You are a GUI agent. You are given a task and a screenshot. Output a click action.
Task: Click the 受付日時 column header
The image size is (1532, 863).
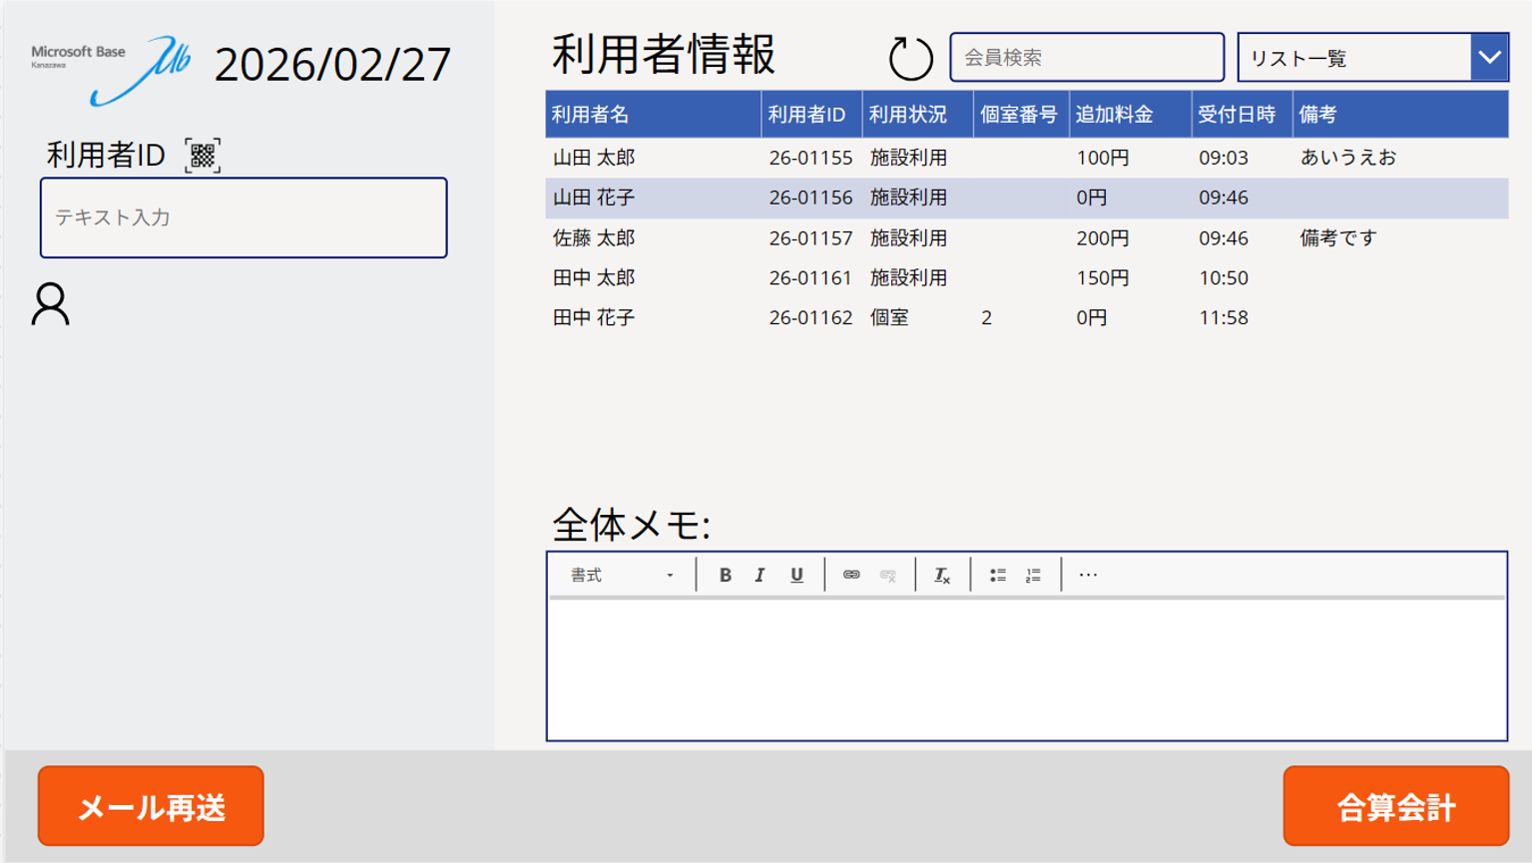click(1237, 115)
